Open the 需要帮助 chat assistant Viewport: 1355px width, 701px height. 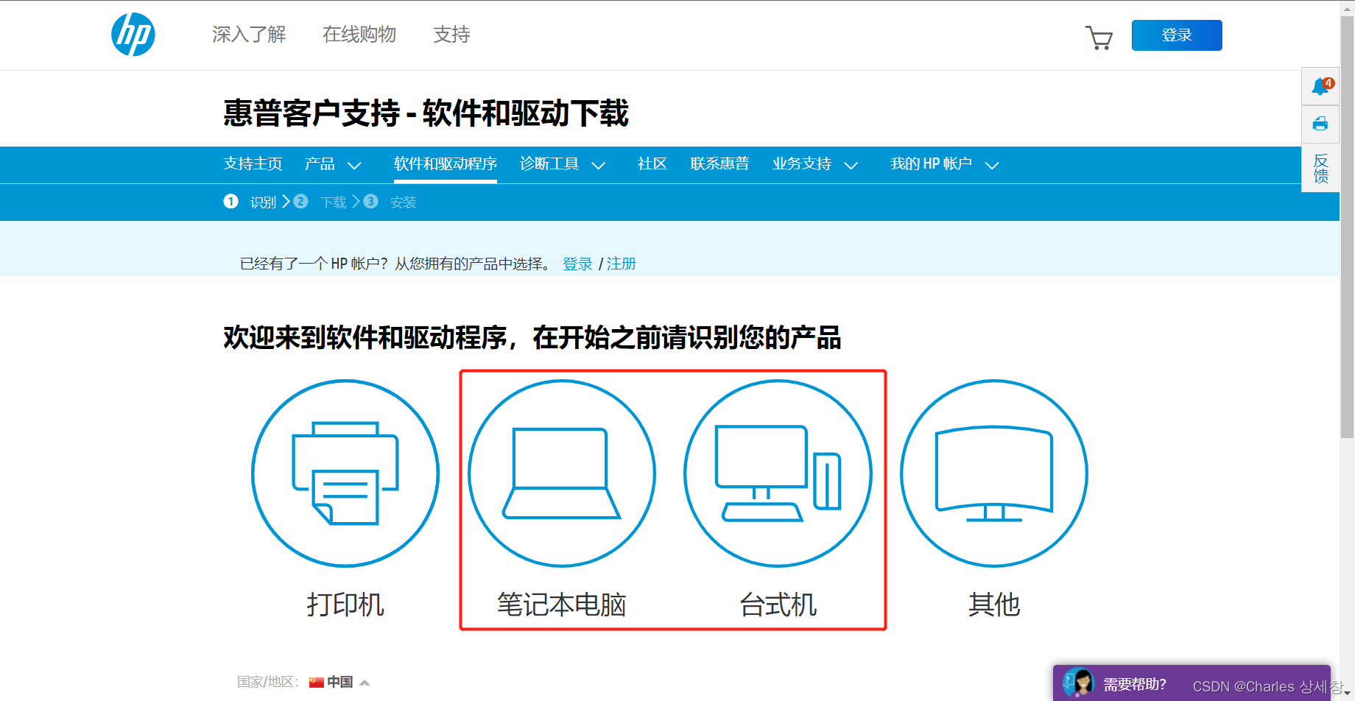[x=1192, y=683]
